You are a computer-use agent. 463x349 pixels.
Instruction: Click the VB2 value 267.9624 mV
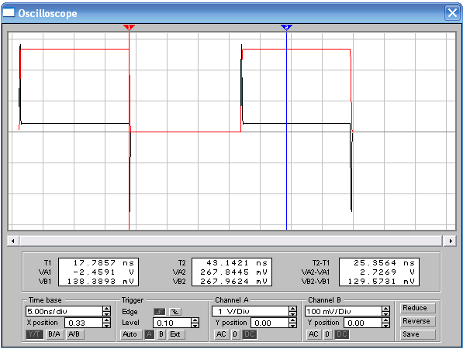point(234,281)
